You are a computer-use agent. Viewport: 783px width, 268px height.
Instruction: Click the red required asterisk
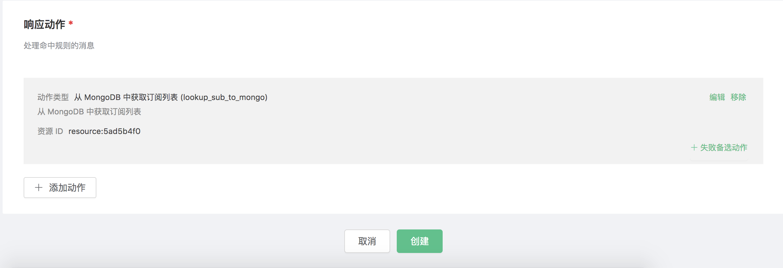(70, 24)
